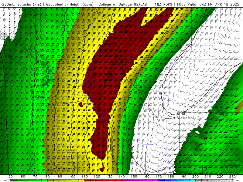Image resolution: width=243 pixels, height=182 pixels.
Task: Pick the olive colorbar swatch below 80
Action: [x=50, y=180]
